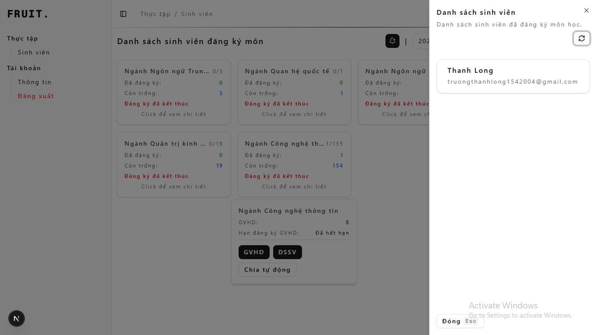Image resolution: width=597 pixels, height=335 pixels.
Task: Click the DSSV button
Action: [x=287, y=252]
